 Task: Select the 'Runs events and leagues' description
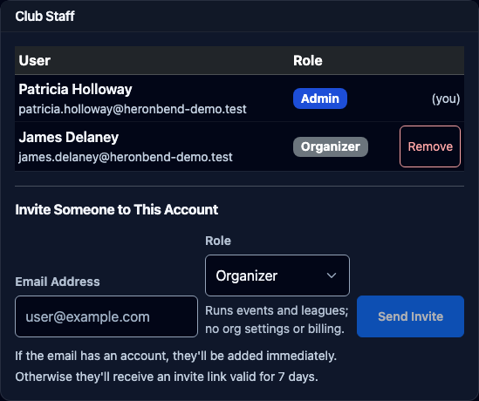277,320
